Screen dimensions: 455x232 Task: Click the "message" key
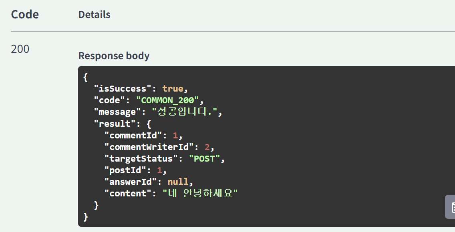pos(117,112)
